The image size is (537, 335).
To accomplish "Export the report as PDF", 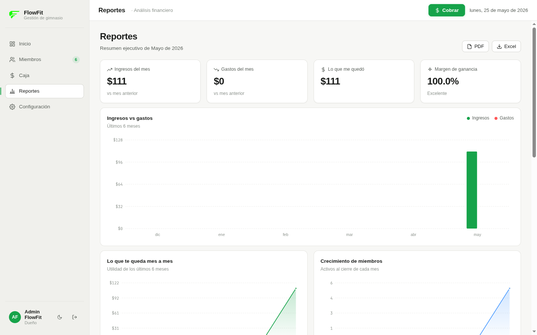I will [475, 47].
